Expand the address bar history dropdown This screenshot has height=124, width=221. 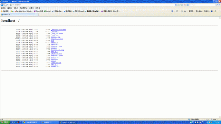coord(176,5)
